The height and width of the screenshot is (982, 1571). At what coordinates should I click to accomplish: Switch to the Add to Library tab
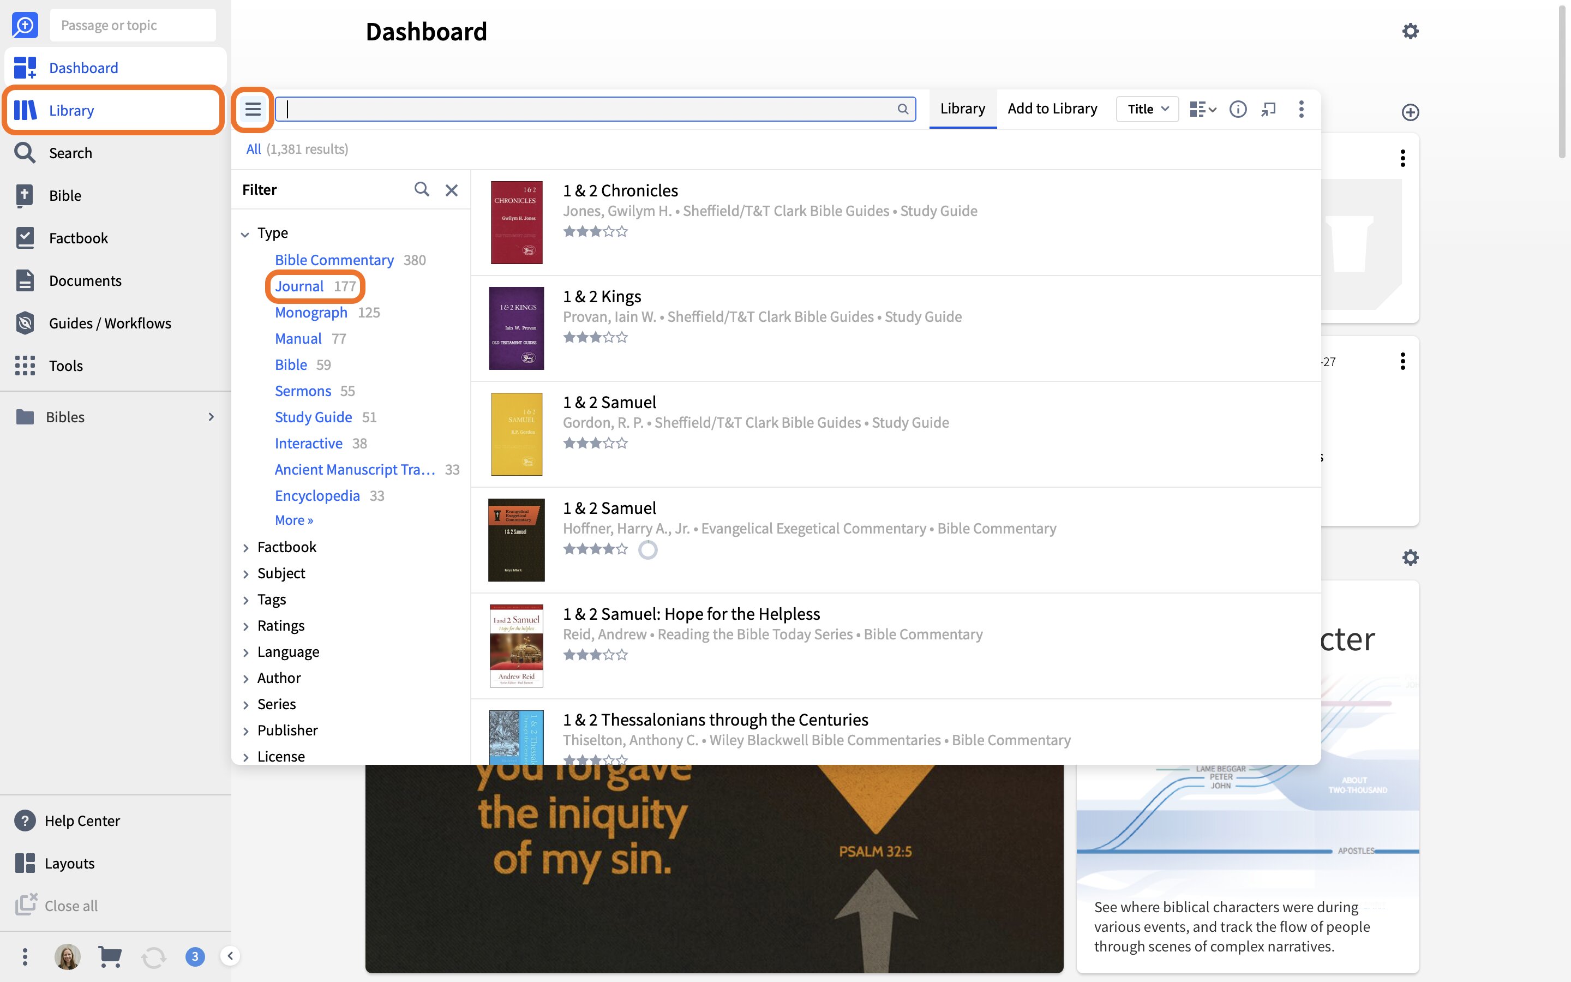1052,109
